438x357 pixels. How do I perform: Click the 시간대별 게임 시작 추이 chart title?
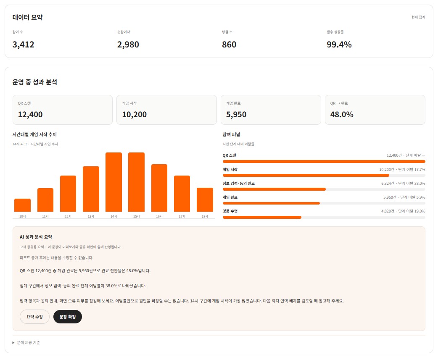tap(34, 134)
